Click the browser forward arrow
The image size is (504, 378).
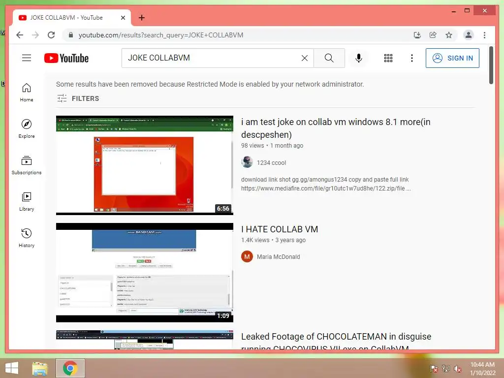(x=35, y=35)
